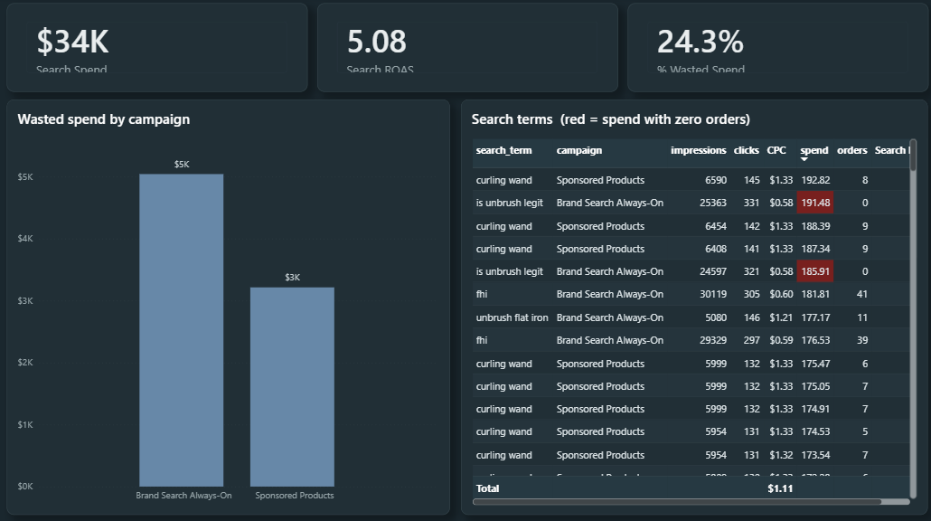Screen dimensions: 931x521
Task: Click the Sponsored Products bar in chart
Action: point(292,387)
